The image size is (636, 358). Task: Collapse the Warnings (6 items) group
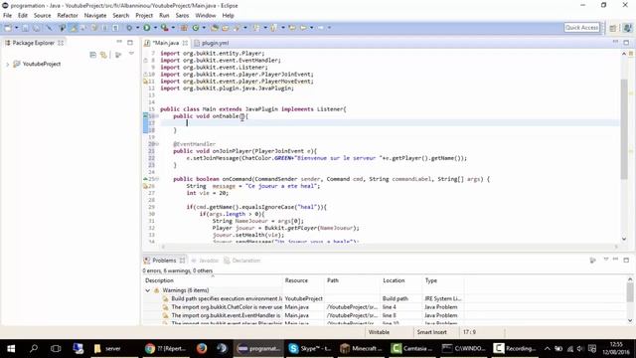point(148,290)
